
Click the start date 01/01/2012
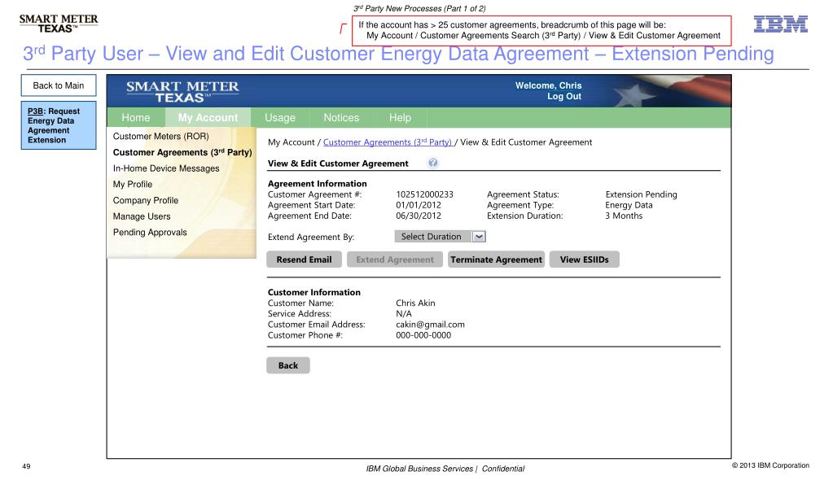click(418, 206)
